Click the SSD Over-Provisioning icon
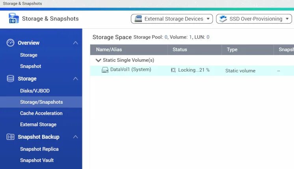The width and height of the screenshot is (294, 169). click(223, 19)
